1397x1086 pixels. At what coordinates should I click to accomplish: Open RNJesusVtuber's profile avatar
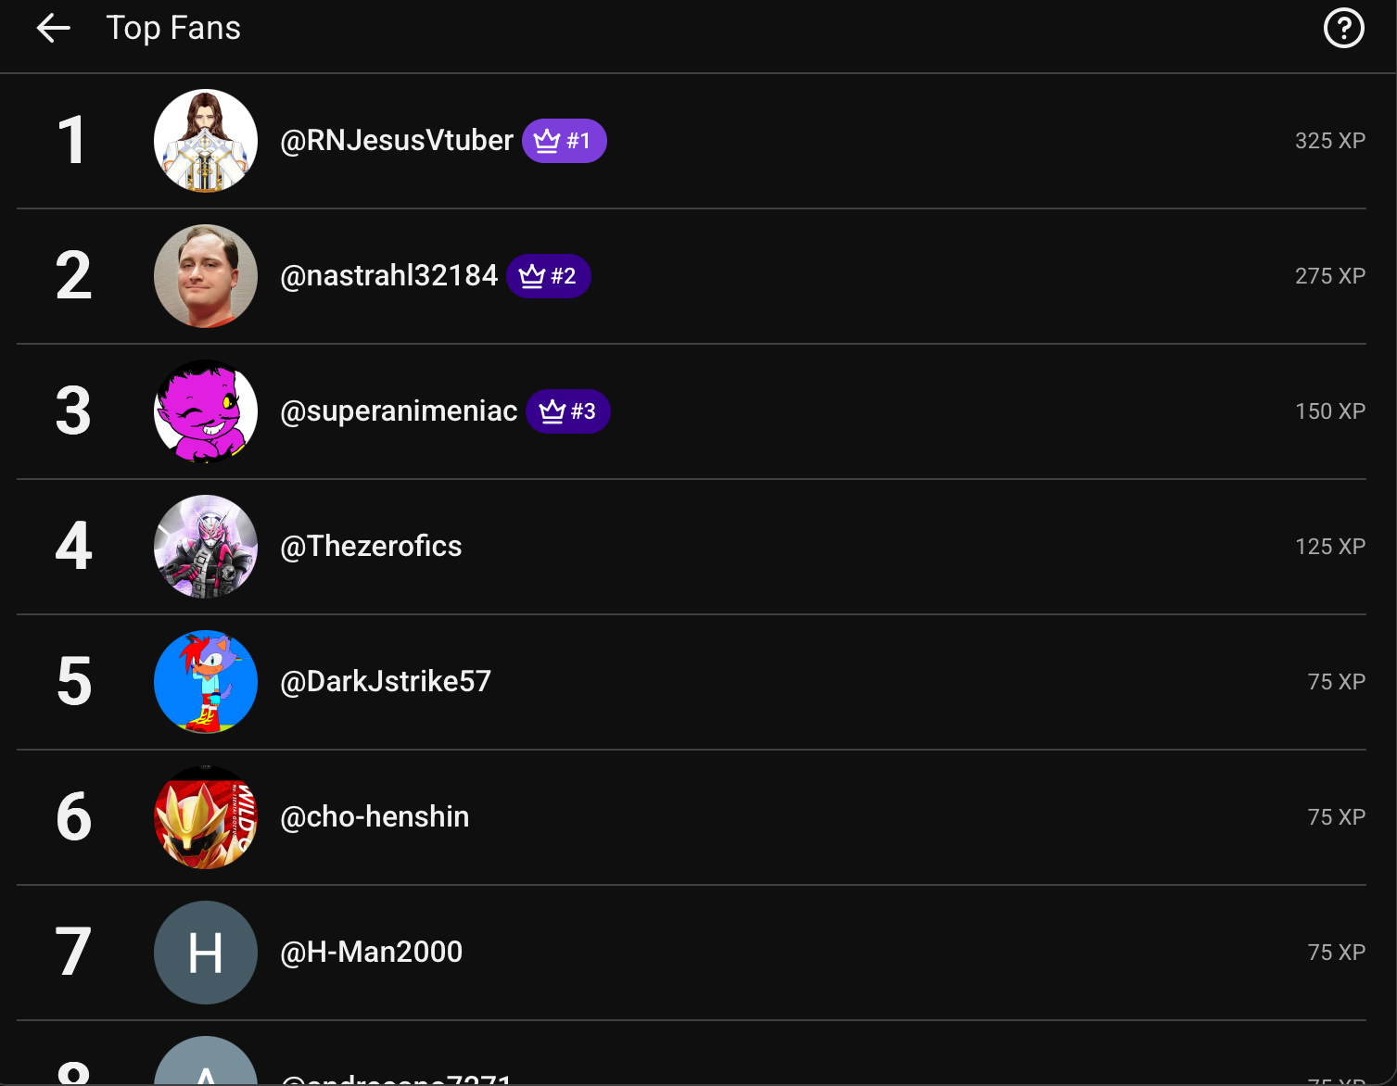pyautogui.click(x=206, y=141)
